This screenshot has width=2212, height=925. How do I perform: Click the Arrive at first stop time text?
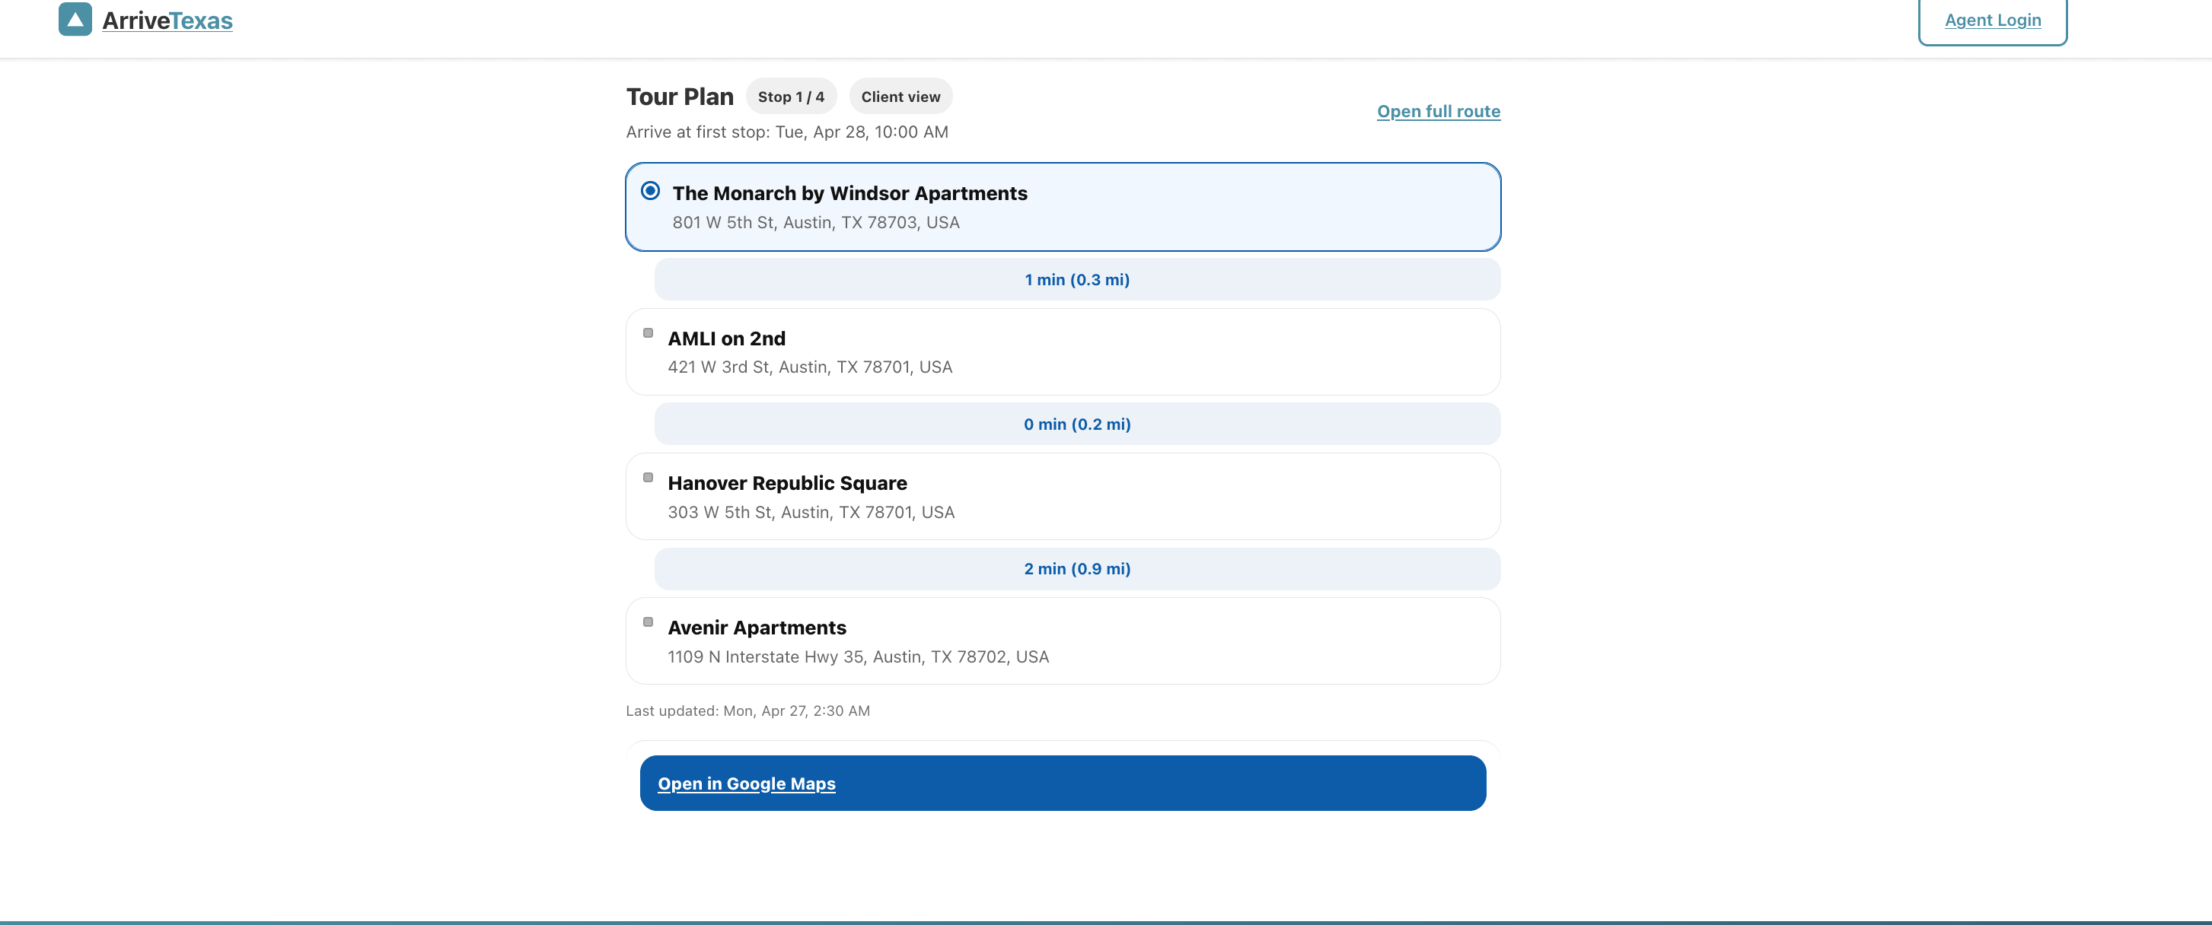click(787, 132)
